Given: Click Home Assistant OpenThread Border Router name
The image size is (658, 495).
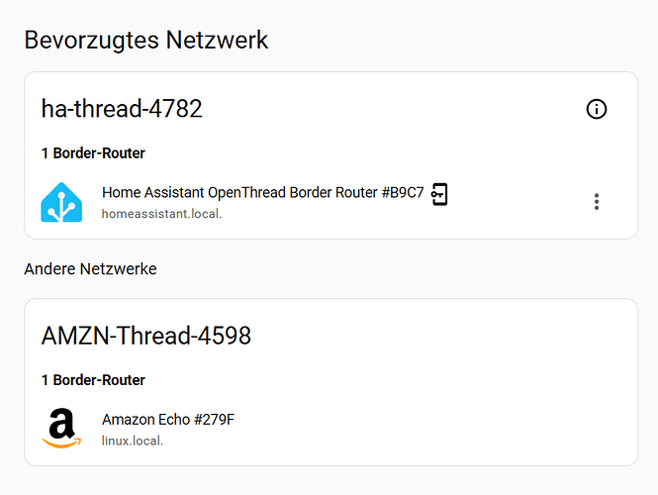Looking at the screenshot, I should (x=237, y=193).
